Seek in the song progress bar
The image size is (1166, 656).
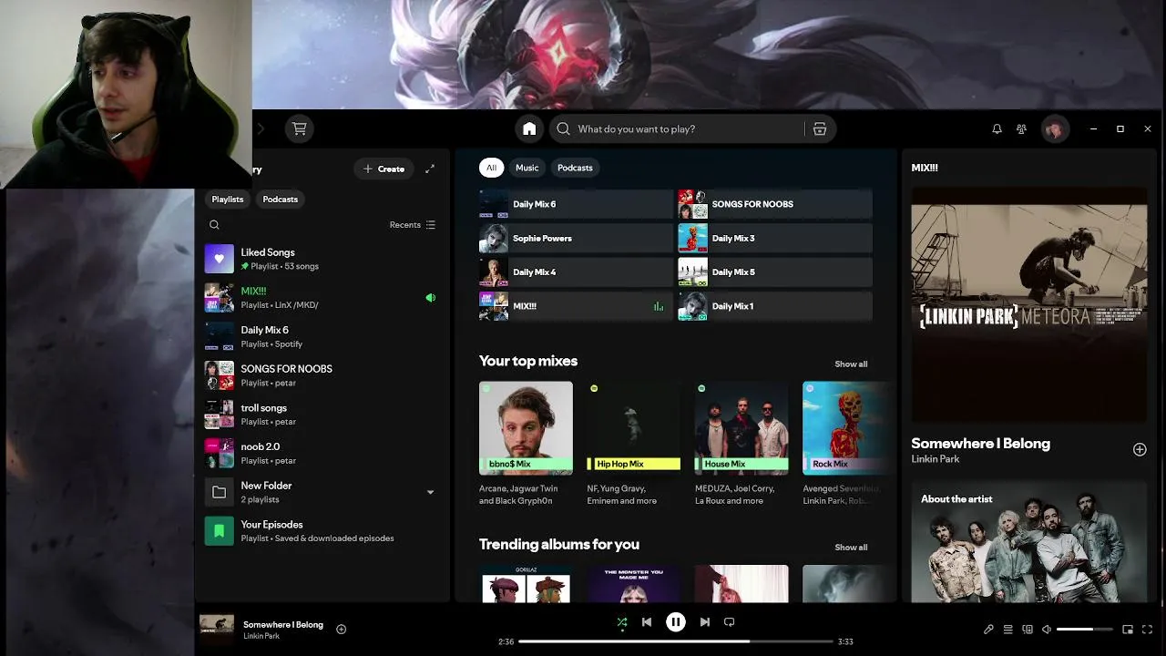point(676,641)
